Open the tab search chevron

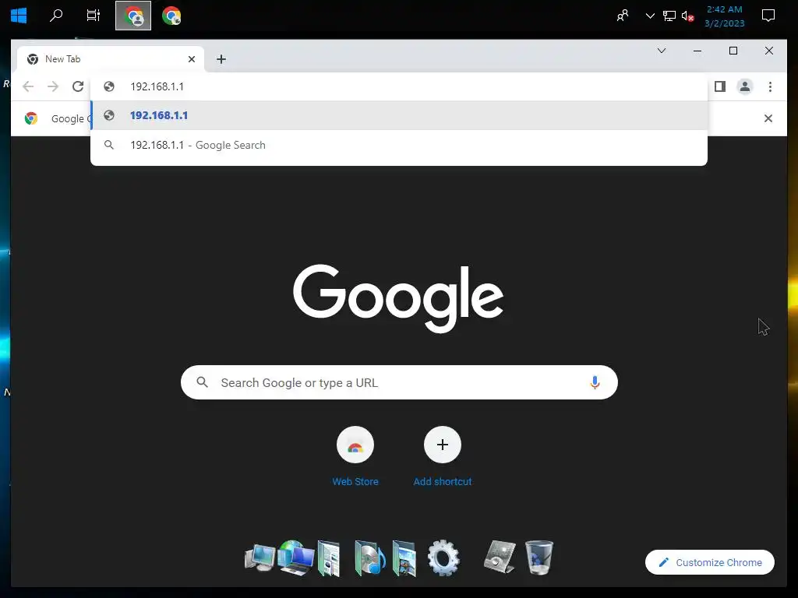tap(661, 51)
